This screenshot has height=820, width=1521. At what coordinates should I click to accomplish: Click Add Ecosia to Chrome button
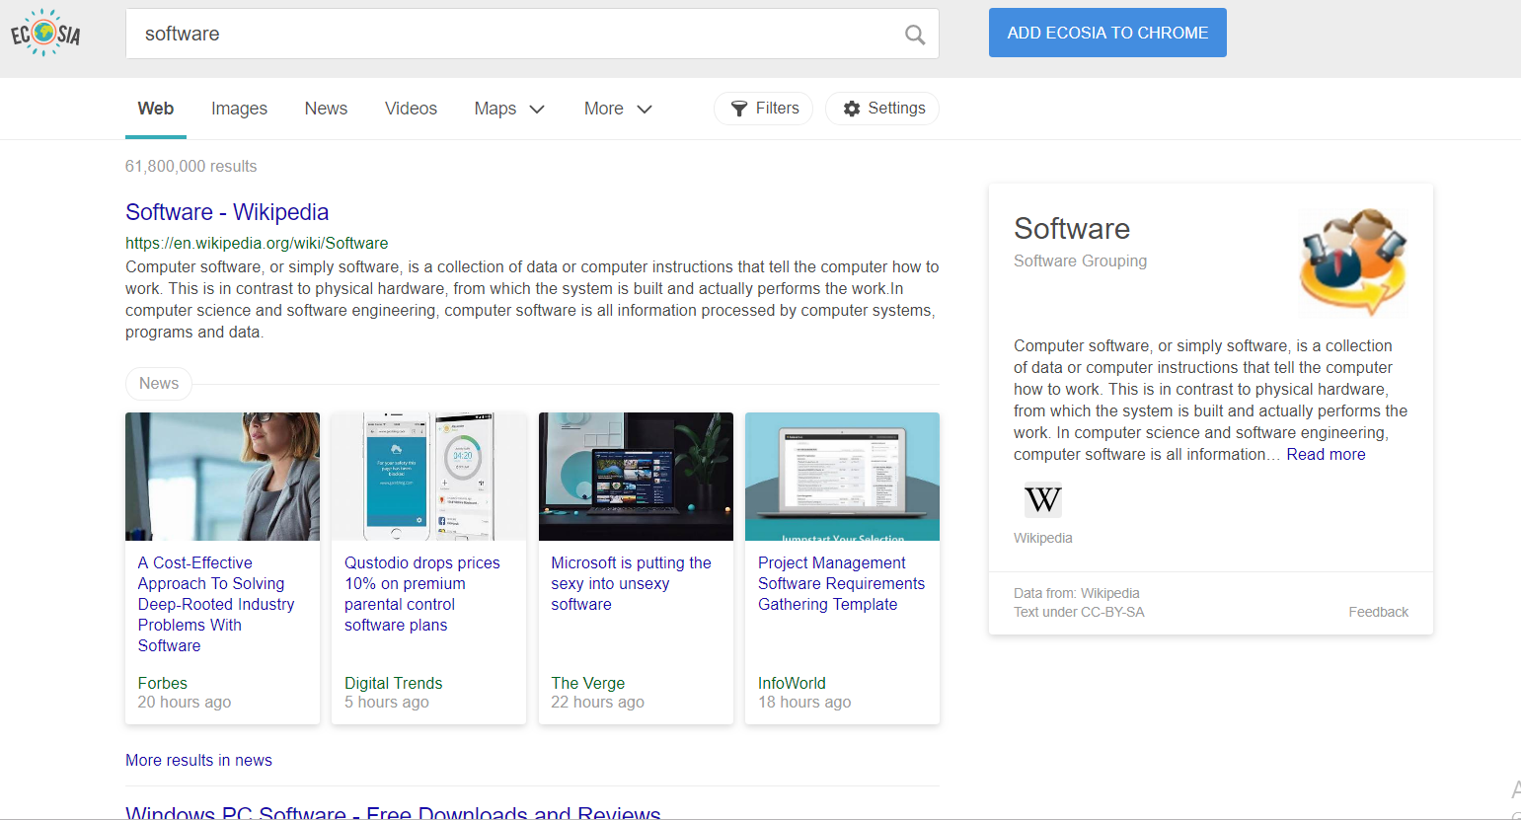tap(1107, 33)
